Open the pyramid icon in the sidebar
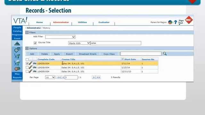The height and width of the screenshot is (115, 205). [x=17, y=43]
